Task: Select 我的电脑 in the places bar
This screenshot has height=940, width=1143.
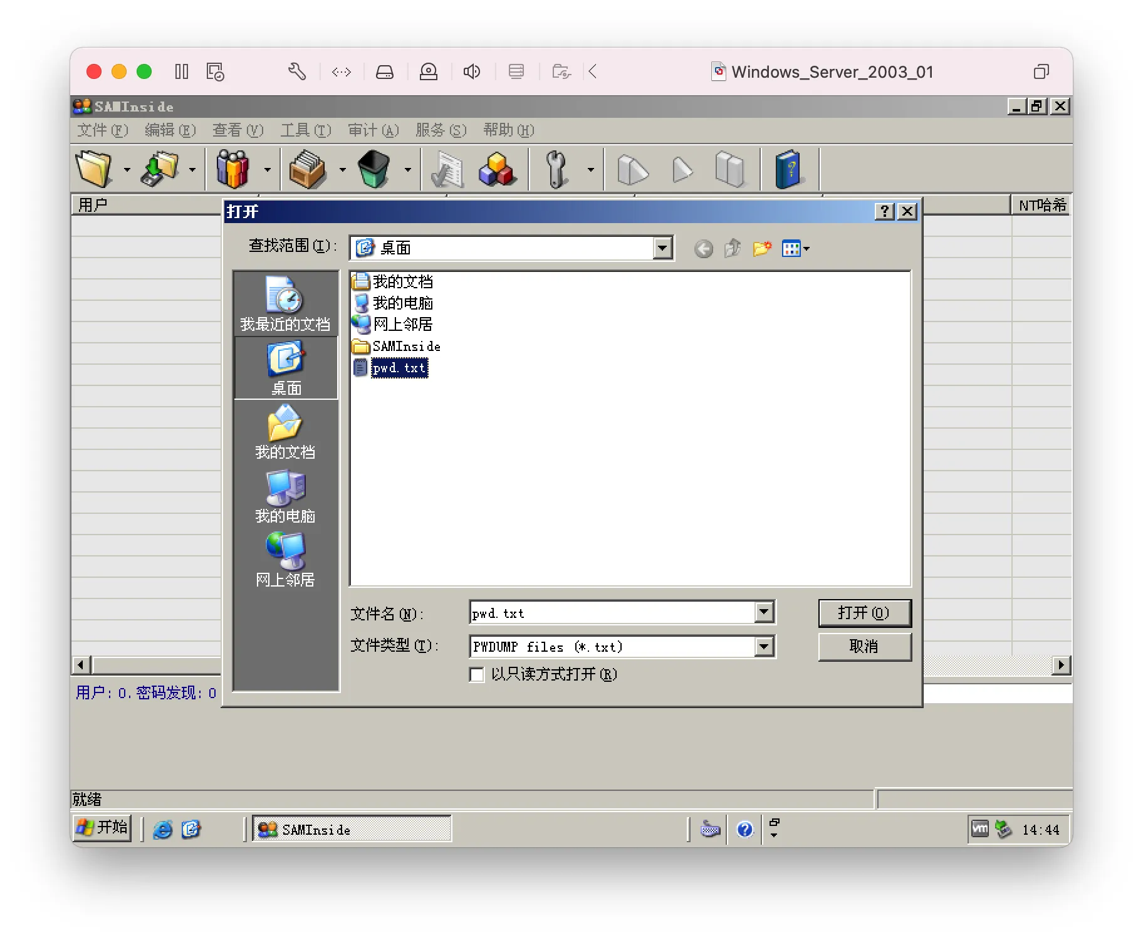Action: (x=285, y=496)
